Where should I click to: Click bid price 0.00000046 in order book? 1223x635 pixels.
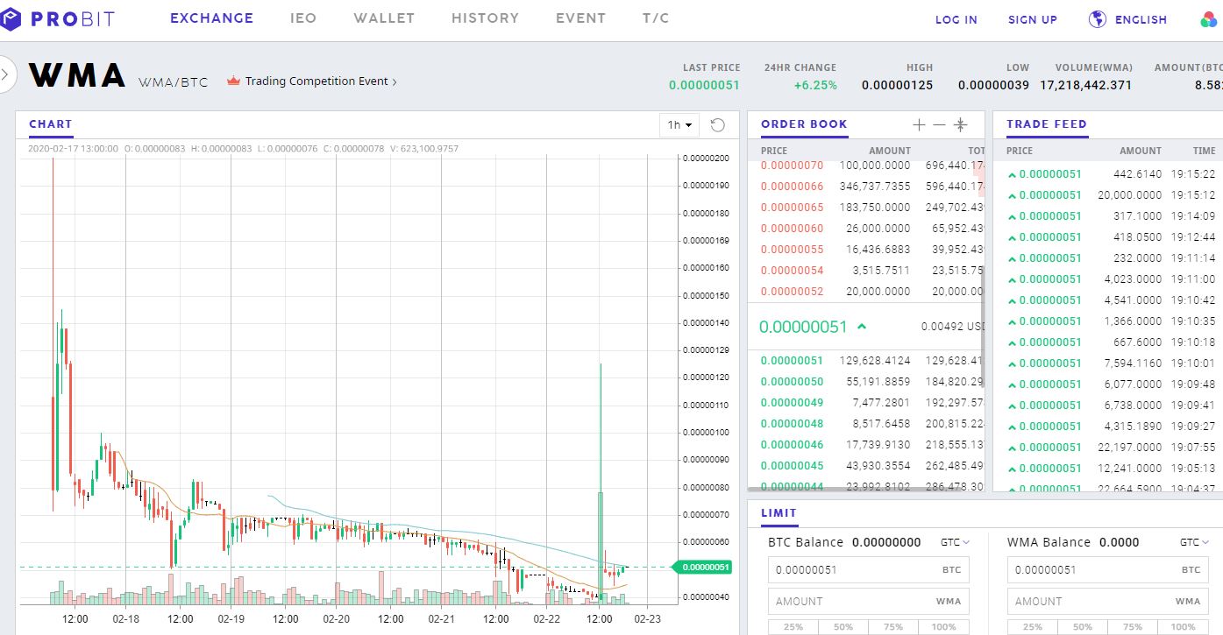tap(792, 445)
